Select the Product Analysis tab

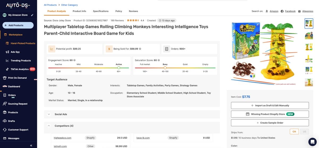(x=57, y=11)
